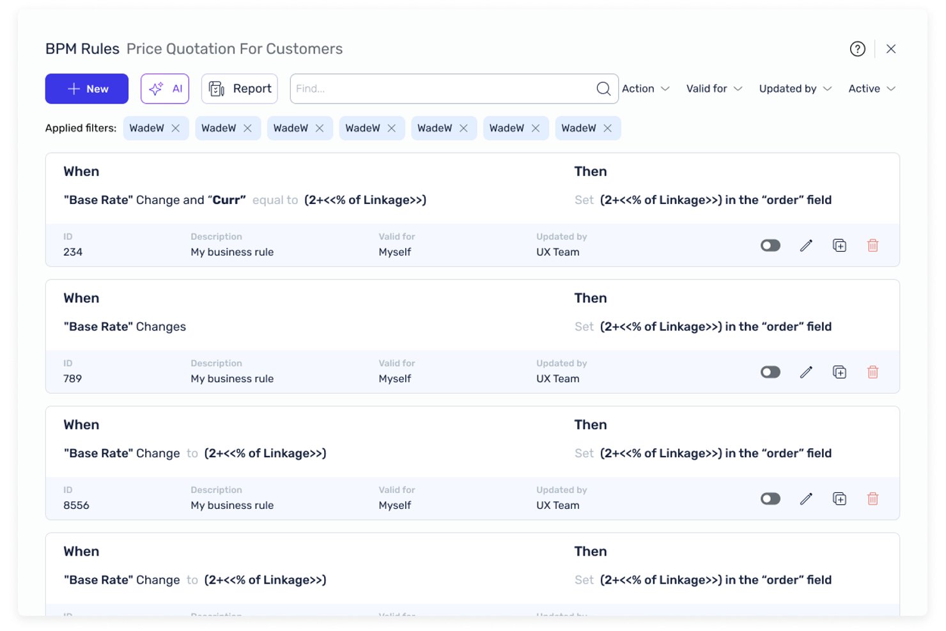Open the AI assistant button
Viewport: 946px width, 631px height.
(165, 89)
